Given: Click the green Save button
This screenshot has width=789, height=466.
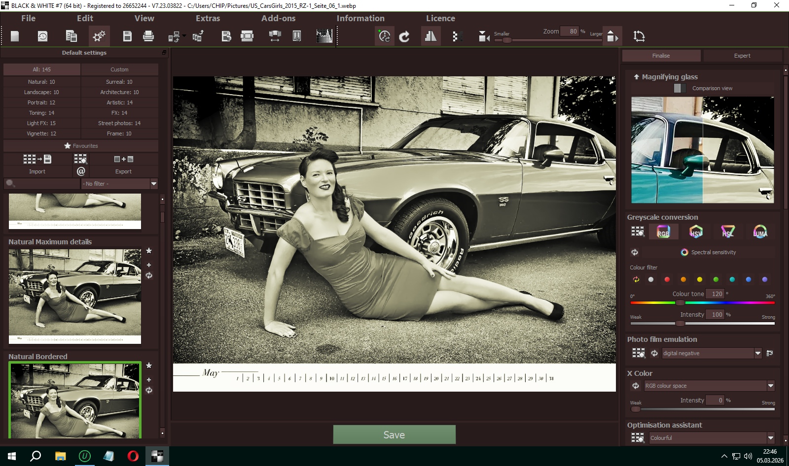Looking at the screenshot, I should pyautogui.click(x=394, y=434).
